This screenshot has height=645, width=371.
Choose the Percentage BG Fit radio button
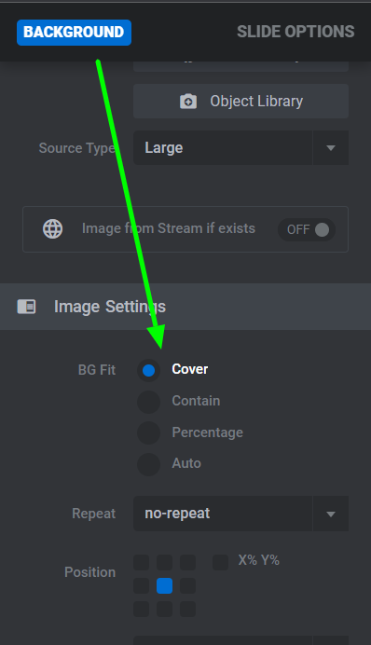click(x=148, y=432)
